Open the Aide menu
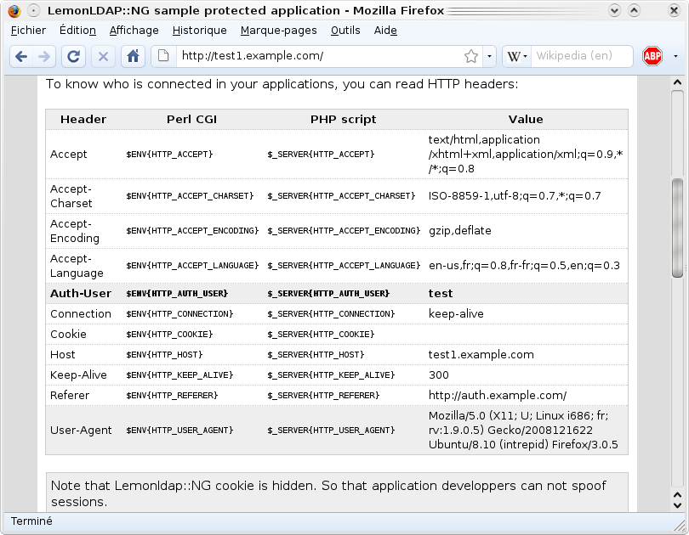 click(385, 31)
